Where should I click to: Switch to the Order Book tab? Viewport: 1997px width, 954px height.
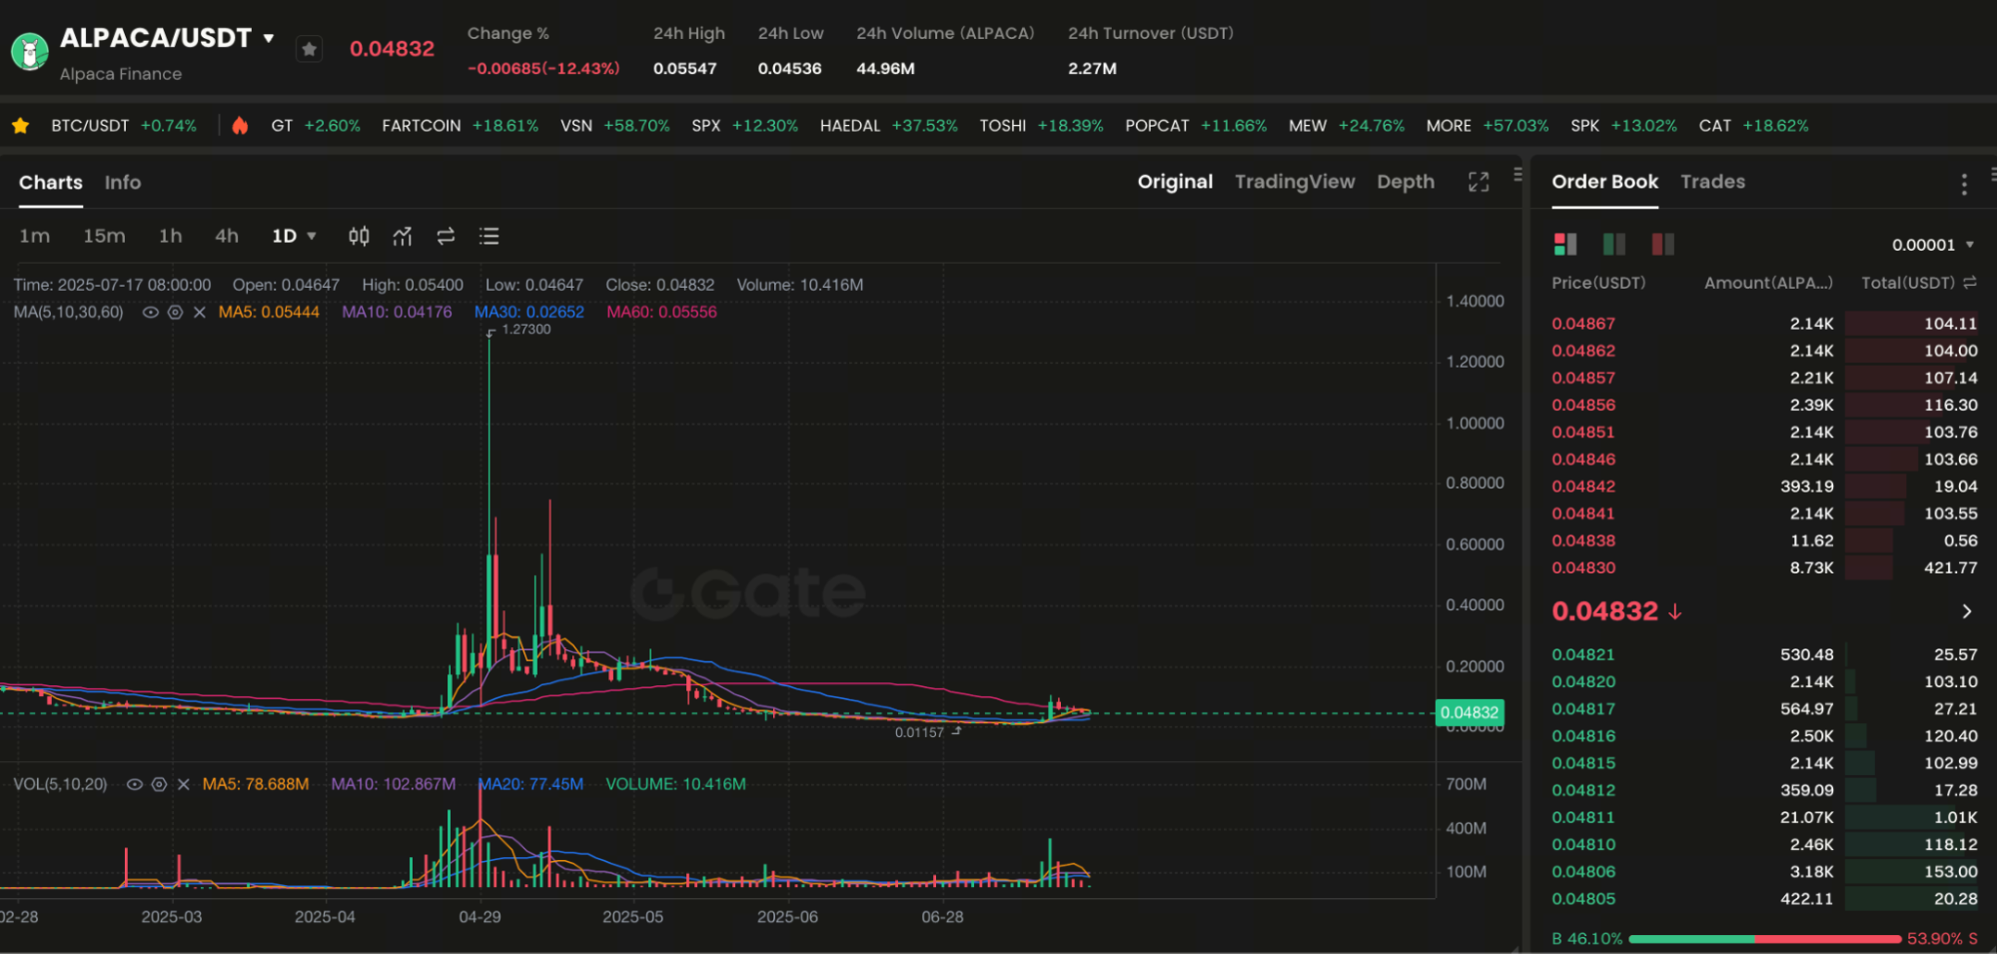[1604, 182]
